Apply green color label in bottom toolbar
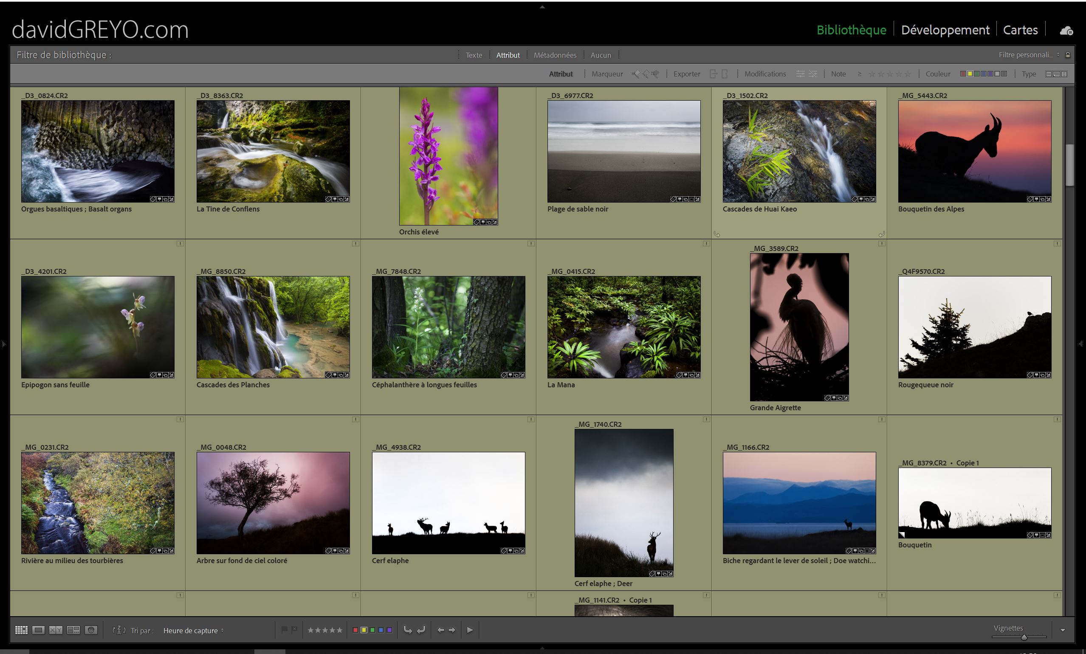Image resolution: width=1086 pixels, height=654 pixels. coord(372,630)
